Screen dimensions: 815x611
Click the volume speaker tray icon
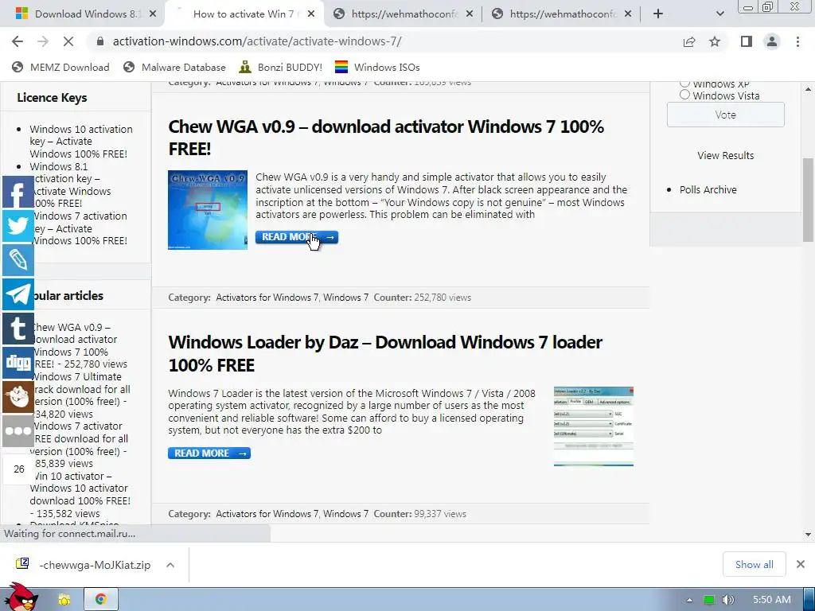(727, 600)
